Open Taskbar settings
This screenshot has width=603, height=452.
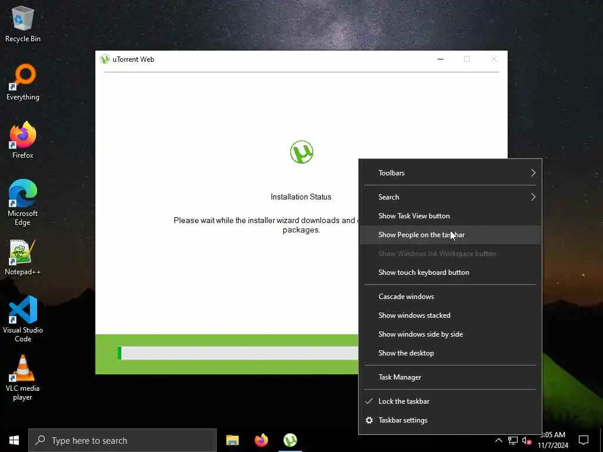tap(450, 420)
